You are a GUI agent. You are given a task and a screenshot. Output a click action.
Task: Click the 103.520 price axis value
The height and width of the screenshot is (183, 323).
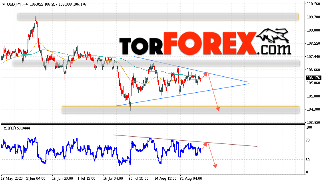(313, 123)
